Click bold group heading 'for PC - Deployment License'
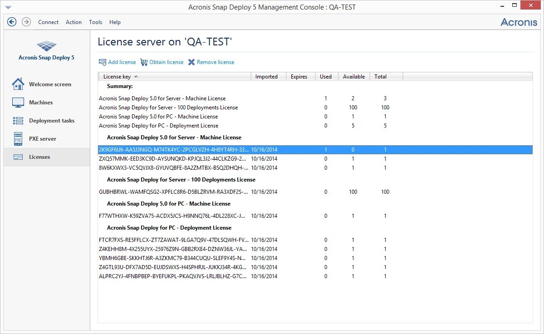 (x=169, y=227)
